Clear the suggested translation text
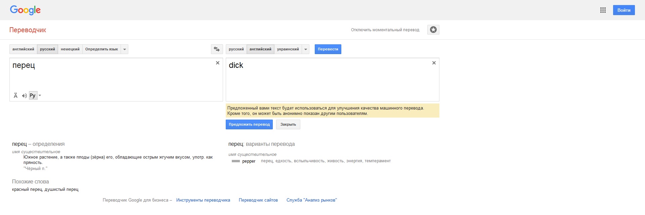645x215 pixels. [434, 63]
